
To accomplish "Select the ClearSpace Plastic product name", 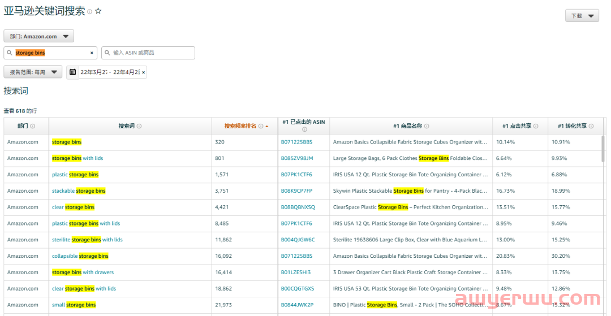I will tap(410, 207).
